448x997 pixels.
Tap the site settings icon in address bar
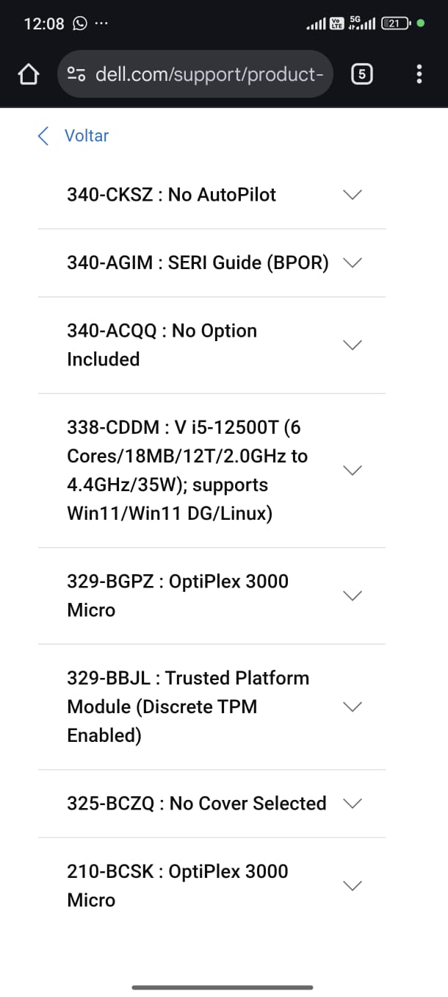76,74
